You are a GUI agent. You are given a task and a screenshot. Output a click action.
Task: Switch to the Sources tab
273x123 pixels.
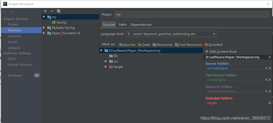click(x=109, y=25)
